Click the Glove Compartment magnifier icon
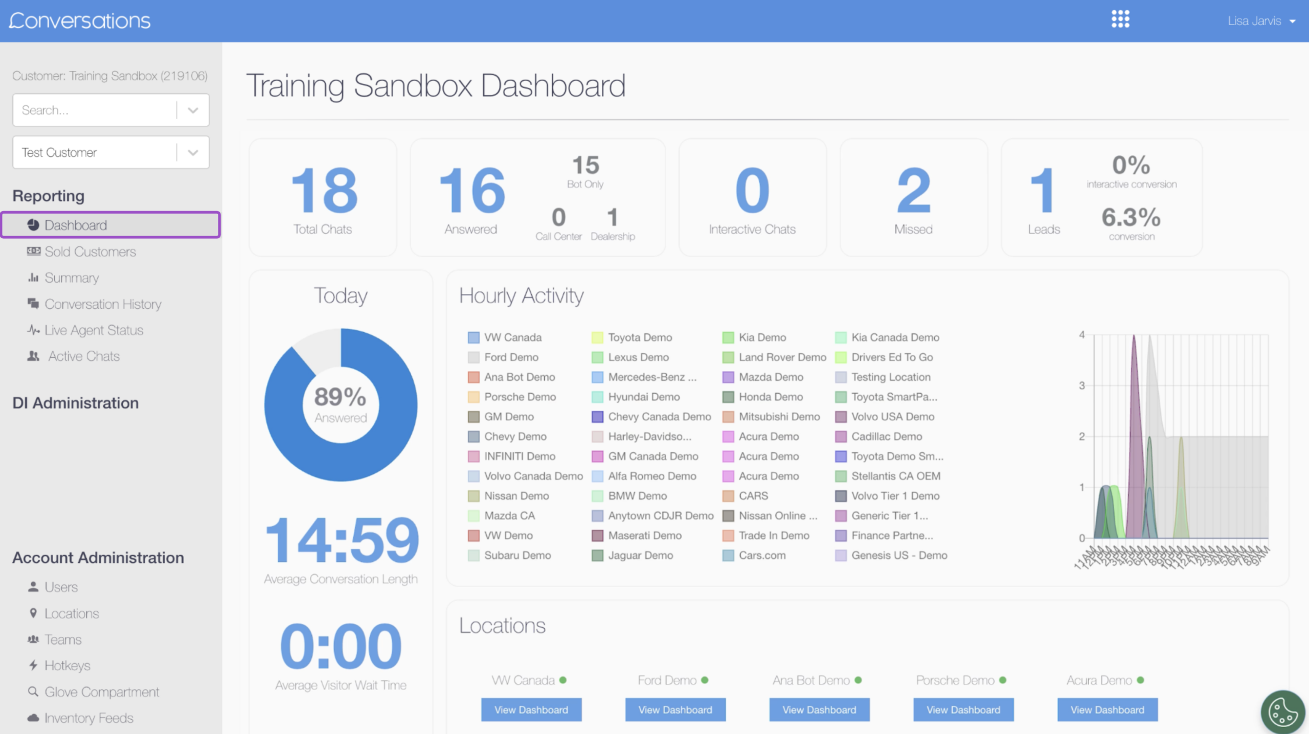 coord(33,692)
